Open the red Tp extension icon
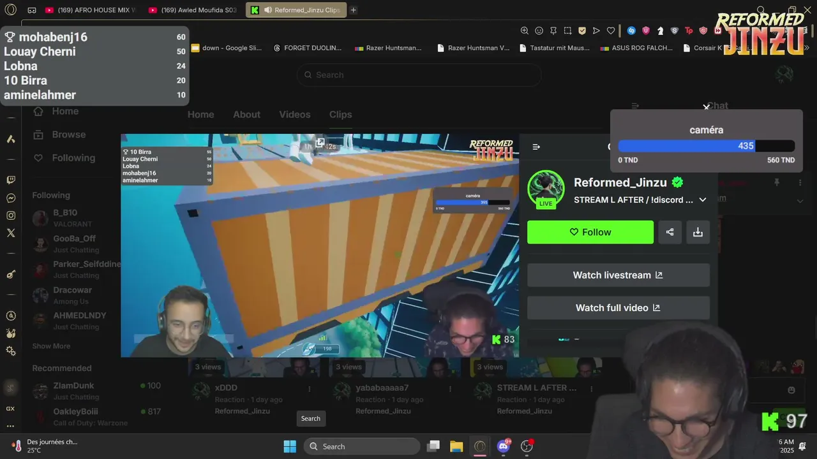 click(689, 31)
